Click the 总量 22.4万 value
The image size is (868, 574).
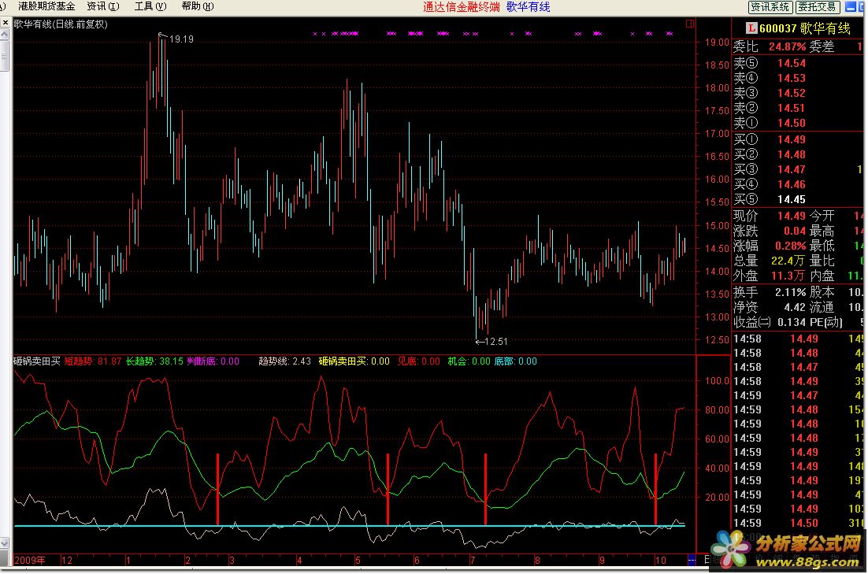pyautogui.click(x=788, y=261)
